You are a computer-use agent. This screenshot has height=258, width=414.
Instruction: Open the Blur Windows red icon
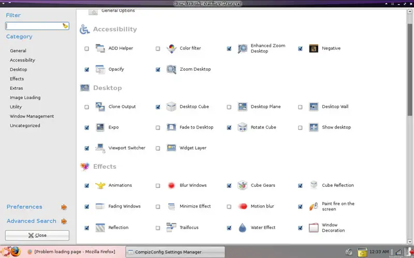(171, 185)
